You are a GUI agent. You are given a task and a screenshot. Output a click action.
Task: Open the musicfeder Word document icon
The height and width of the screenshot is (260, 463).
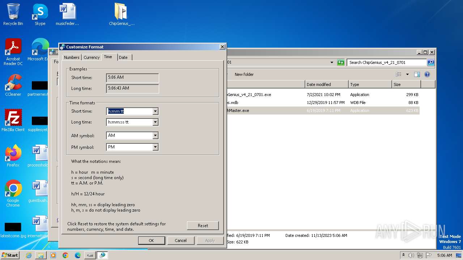(67, 14)
